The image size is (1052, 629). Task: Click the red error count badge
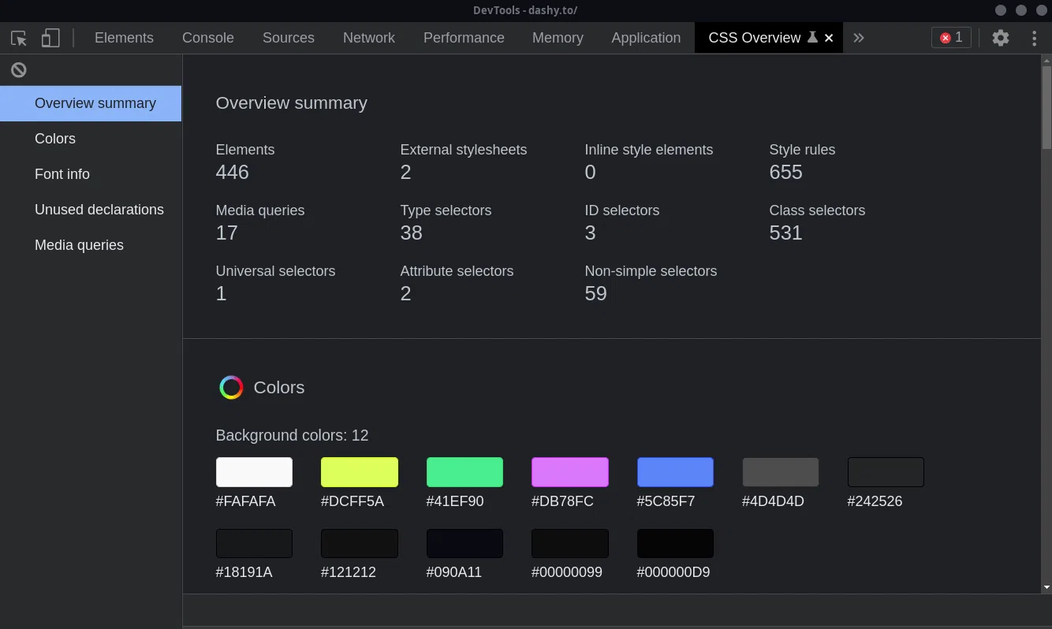(951, 38)
